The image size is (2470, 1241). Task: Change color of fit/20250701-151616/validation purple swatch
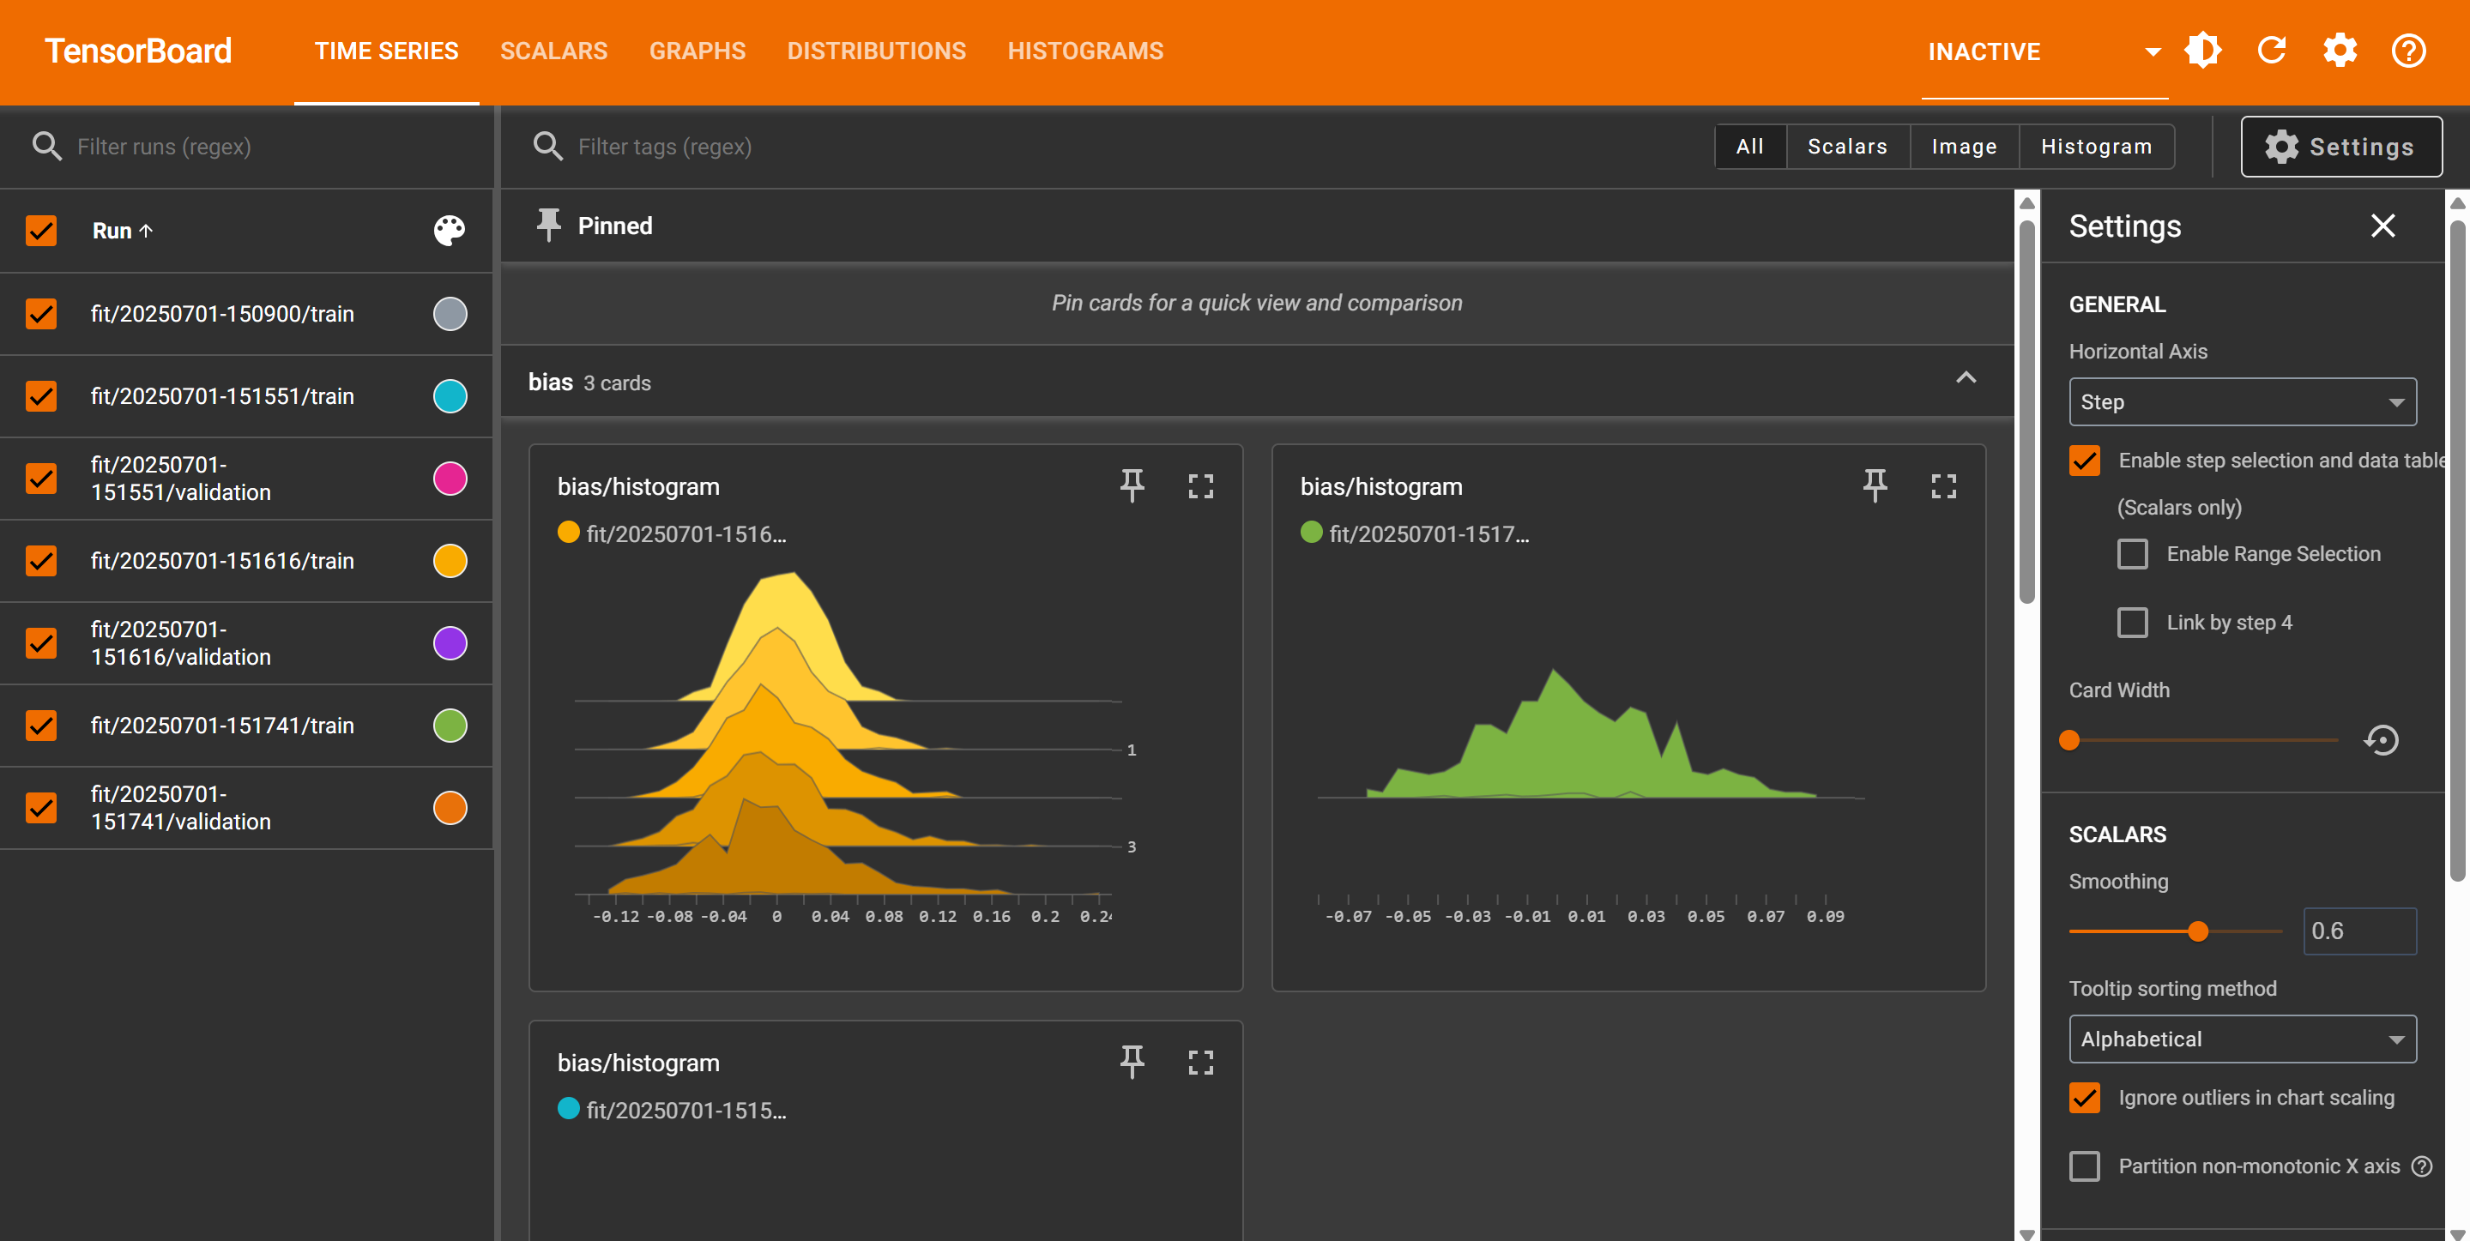pos(450,643)
